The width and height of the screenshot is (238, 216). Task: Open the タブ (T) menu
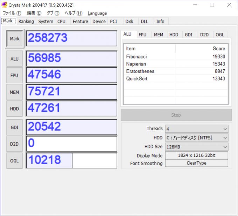click(53, 13)
